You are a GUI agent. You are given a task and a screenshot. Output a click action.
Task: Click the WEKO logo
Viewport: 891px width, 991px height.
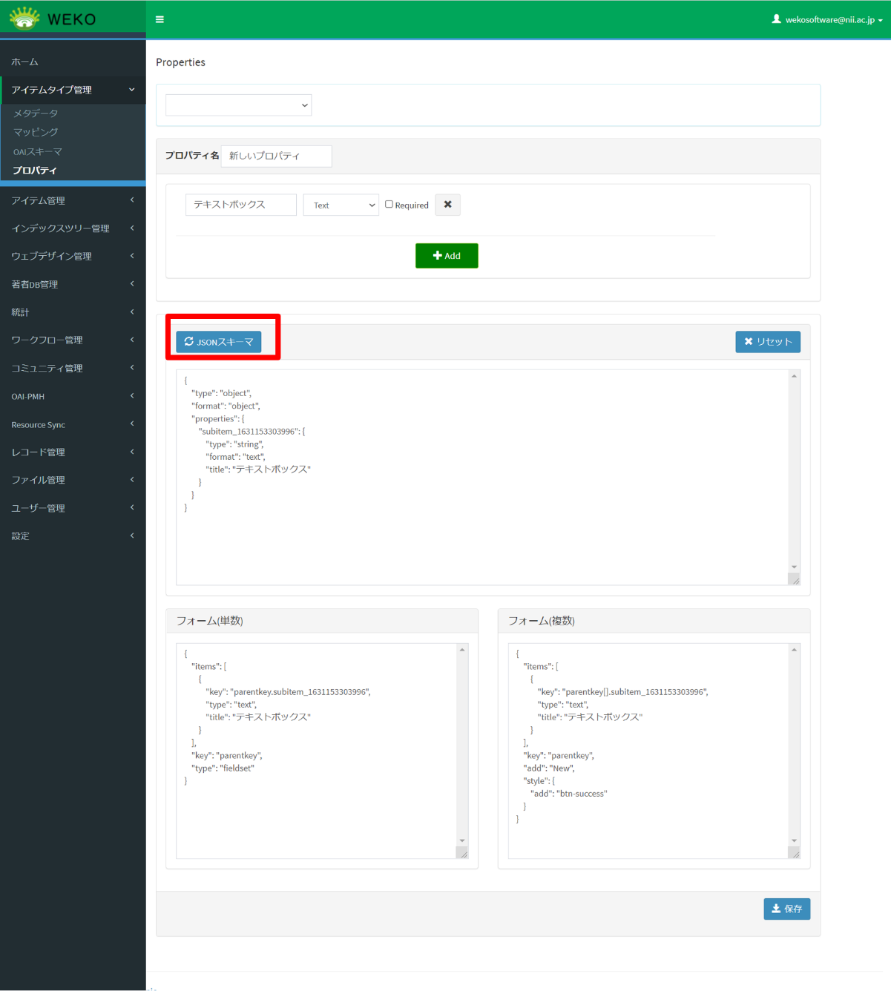pos(53,19)
